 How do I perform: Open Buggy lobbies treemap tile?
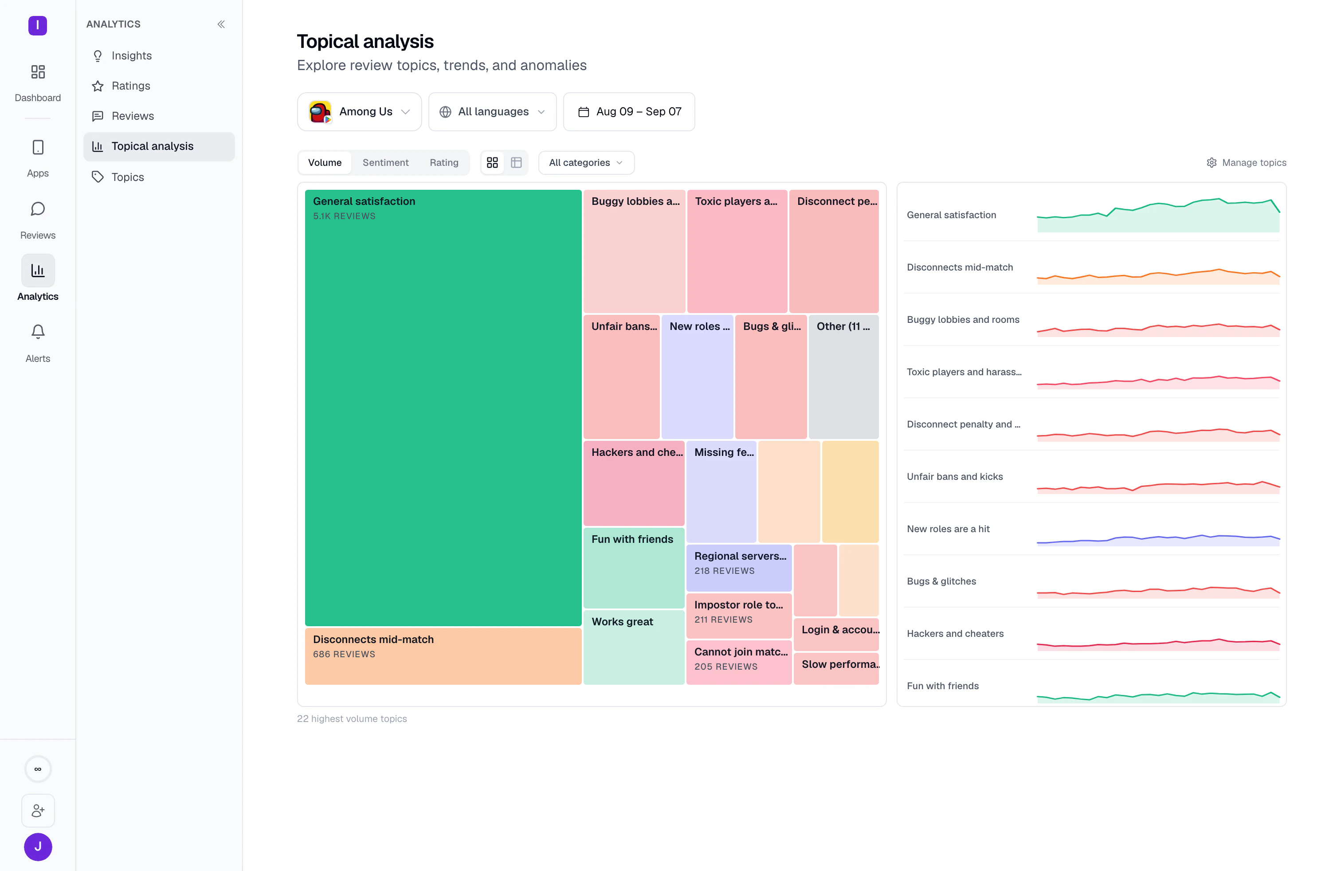coord(635,251)
